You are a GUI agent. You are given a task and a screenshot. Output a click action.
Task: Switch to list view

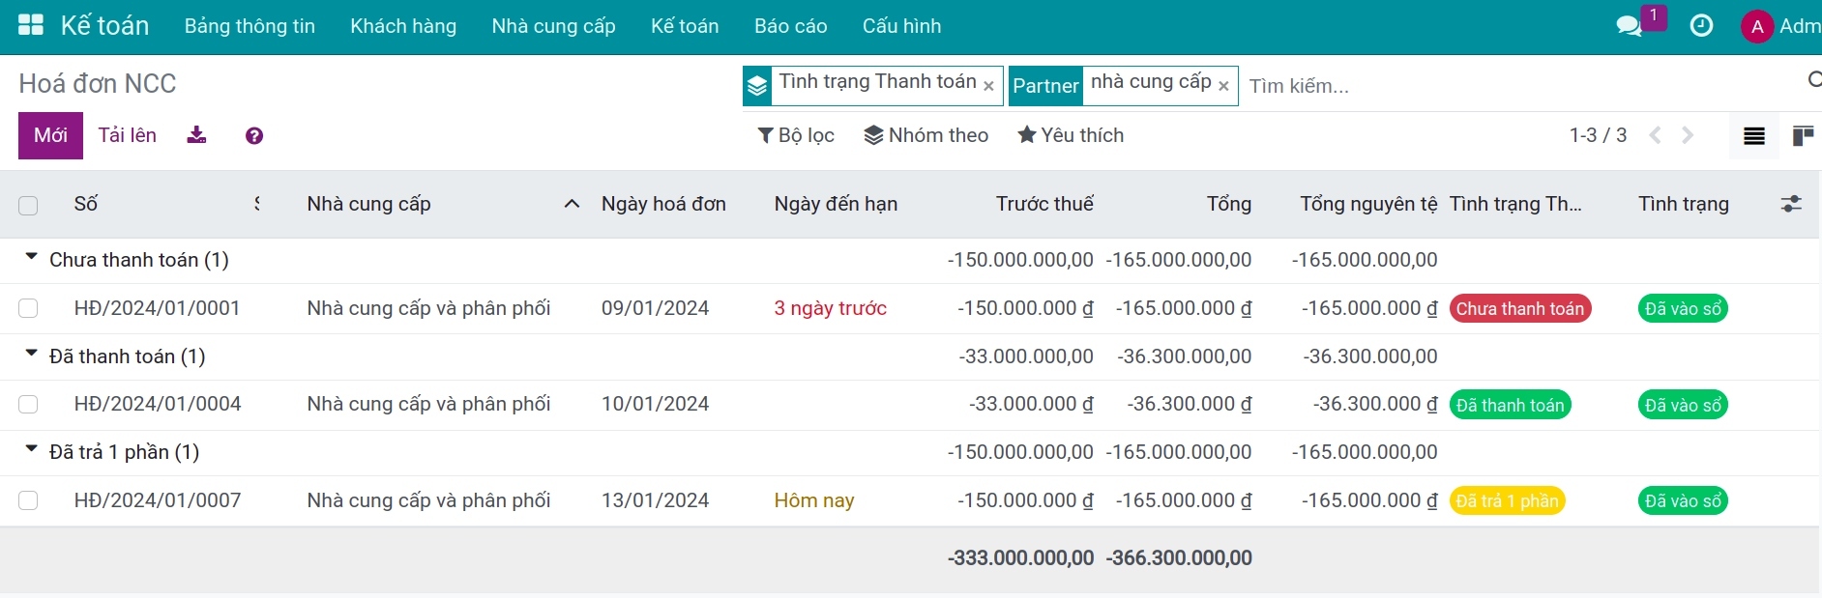[x=1753, y=136]
